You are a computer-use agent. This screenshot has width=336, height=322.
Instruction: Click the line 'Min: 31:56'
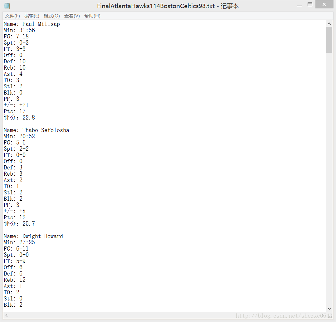(19, 30)
